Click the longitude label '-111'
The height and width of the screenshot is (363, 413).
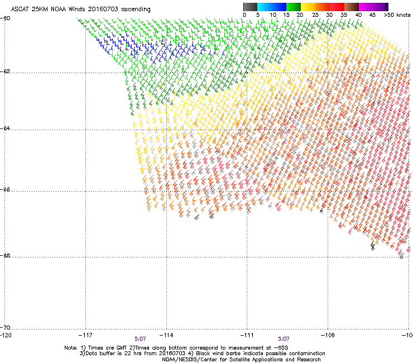coord(247,335)
